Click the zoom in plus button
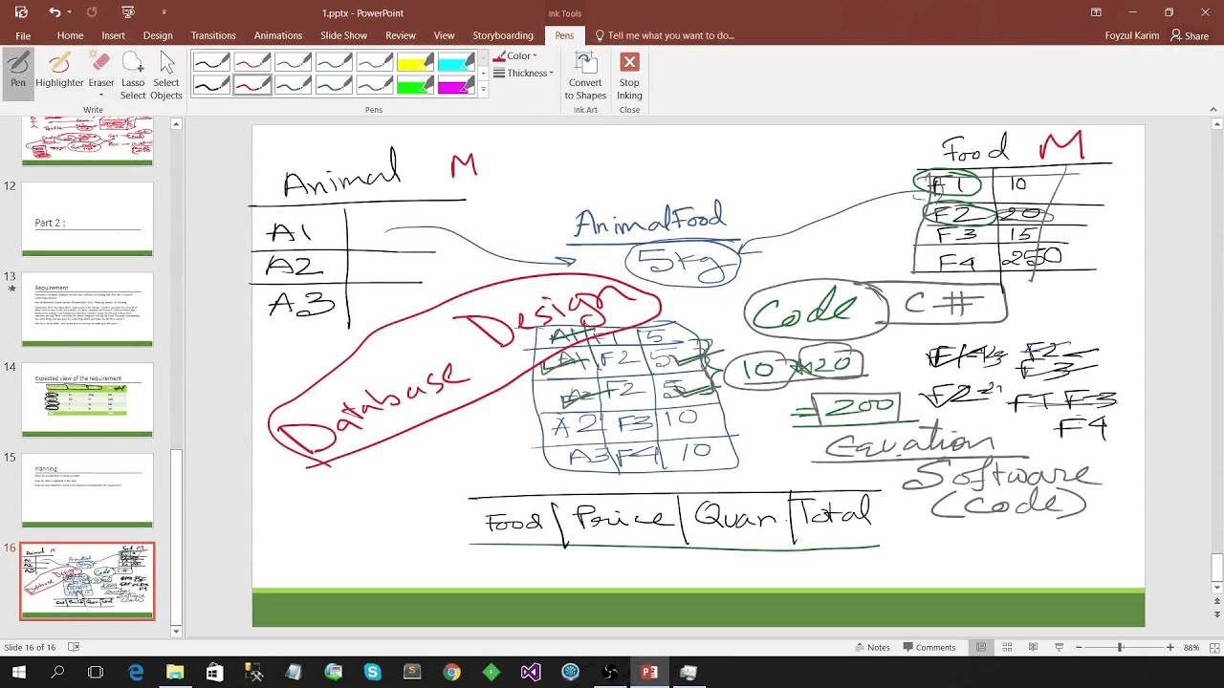The width and height of the screenshot is (1224, 688). (1169, 647)
